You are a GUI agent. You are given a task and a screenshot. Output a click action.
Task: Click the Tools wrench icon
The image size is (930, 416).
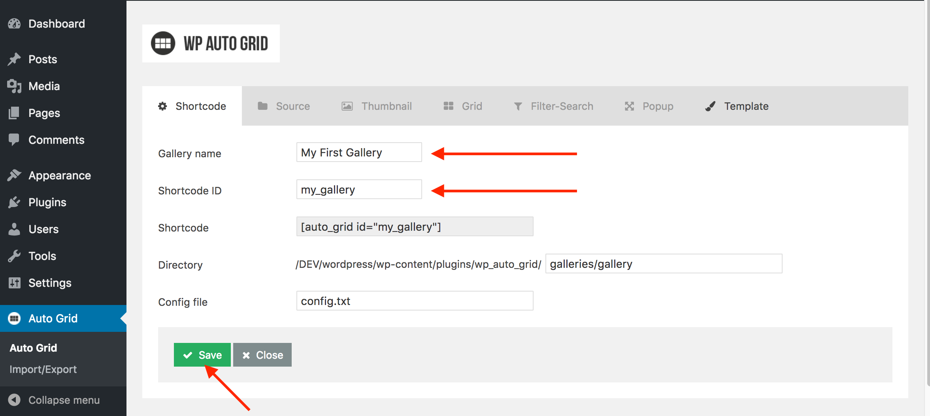[x=14, y=256]
